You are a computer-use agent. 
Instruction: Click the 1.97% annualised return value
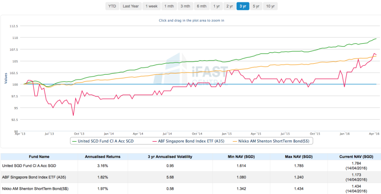coord(102,188)
